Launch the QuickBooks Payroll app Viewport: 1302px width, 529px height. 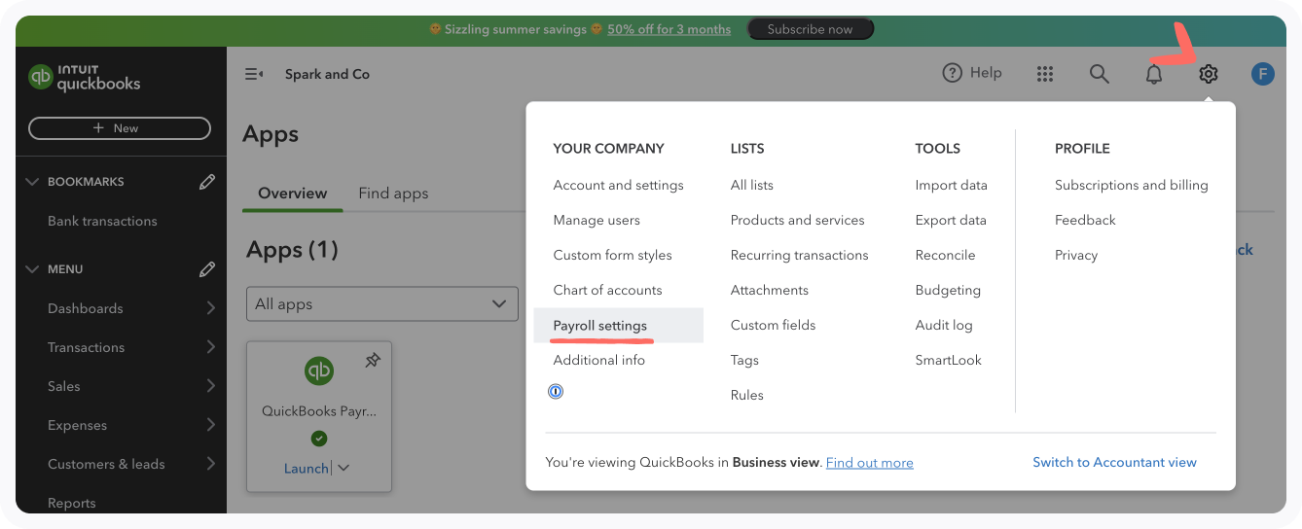point(306,468)
